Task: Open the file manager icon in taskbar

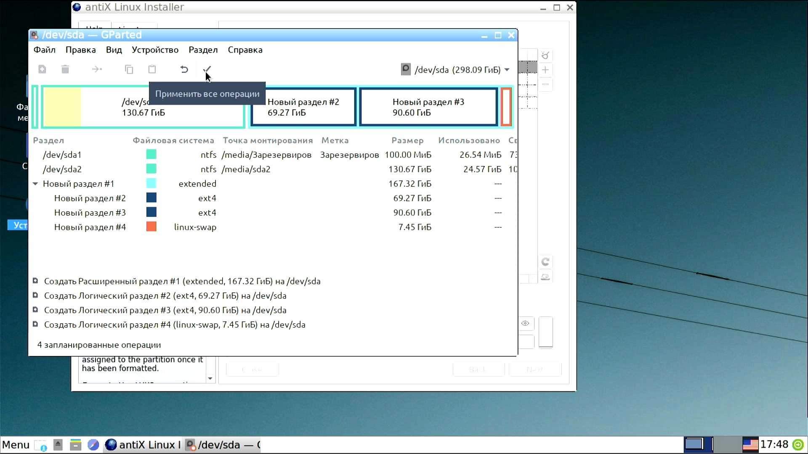Action: coord(75,444)
